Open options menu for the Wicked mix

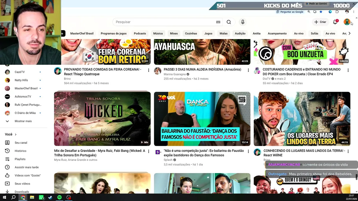[149, 152]
